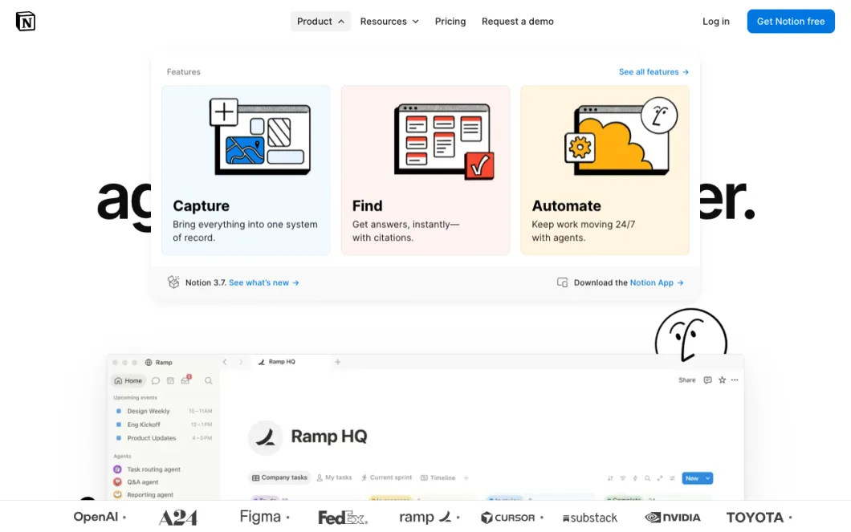The height and width of the screenshot is (532, 851).
Task: Click the database filter icon
Action: tap(622, 478)
